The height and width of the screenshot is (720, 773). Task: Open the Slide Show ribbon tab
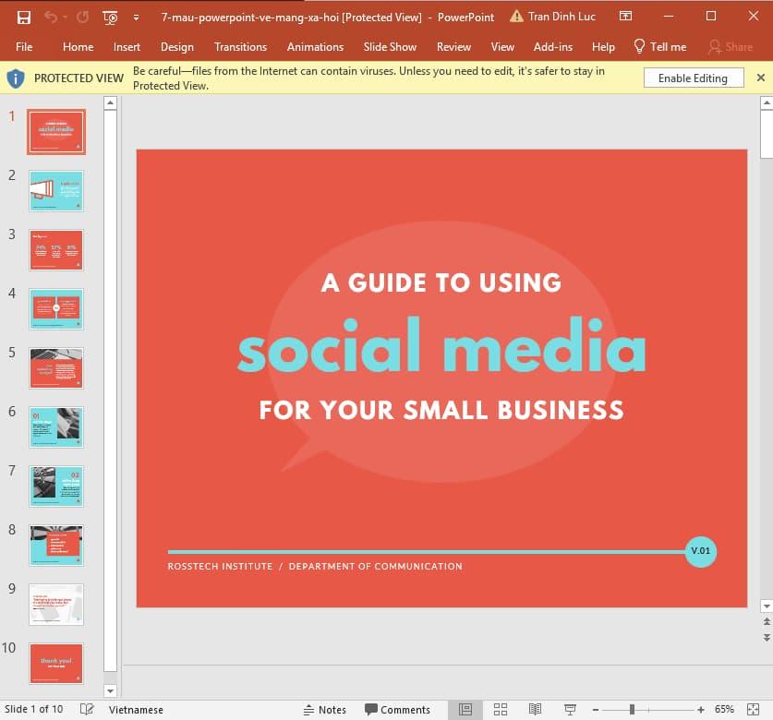pyautogui.click(x=390, y=46)
